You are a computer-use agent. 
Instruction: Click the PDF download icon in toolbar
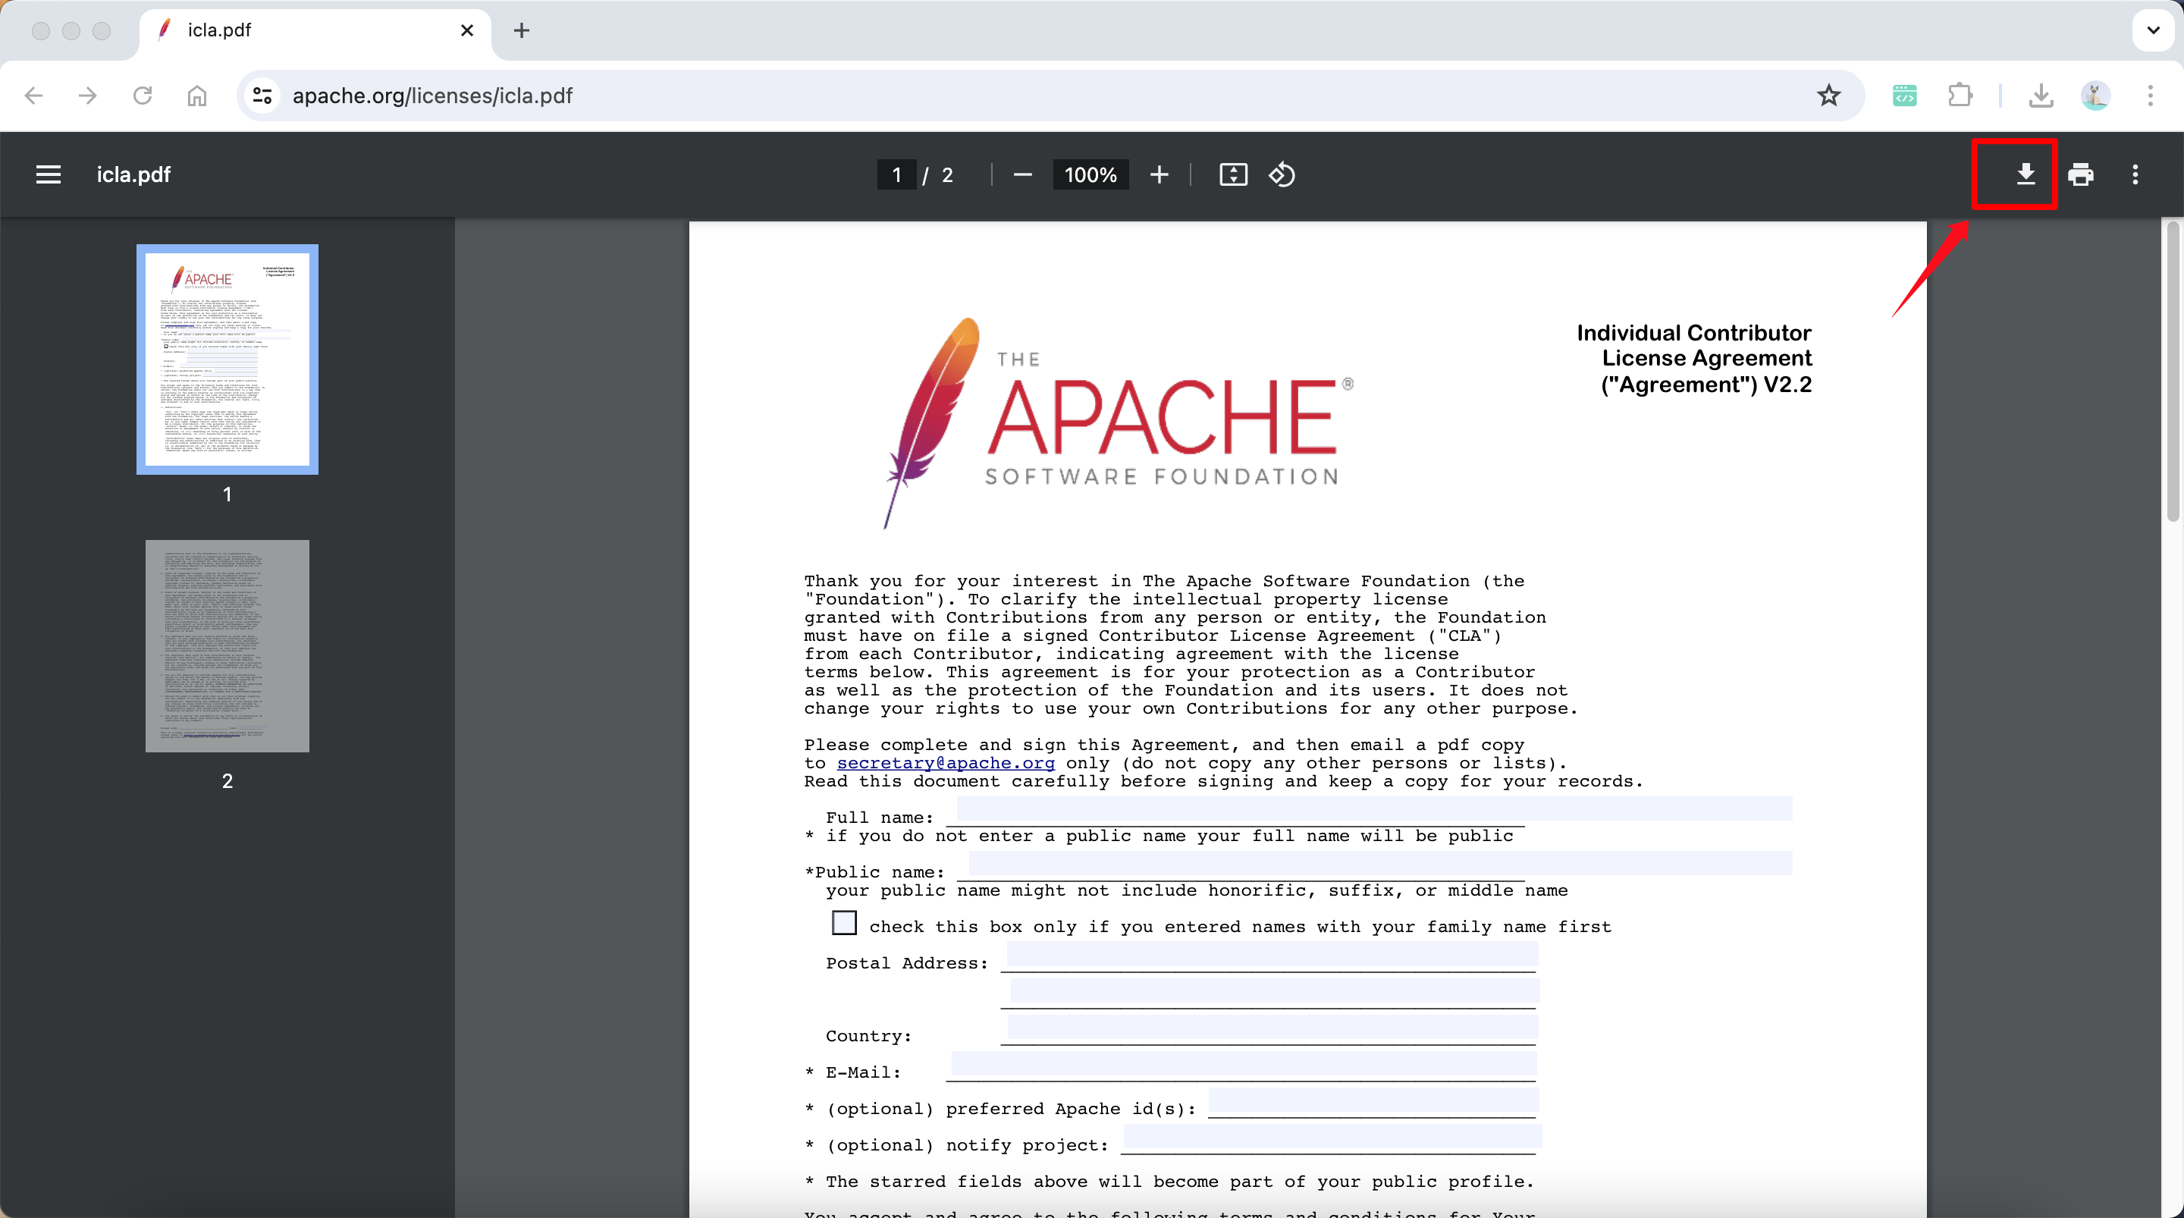point(2025,174)
